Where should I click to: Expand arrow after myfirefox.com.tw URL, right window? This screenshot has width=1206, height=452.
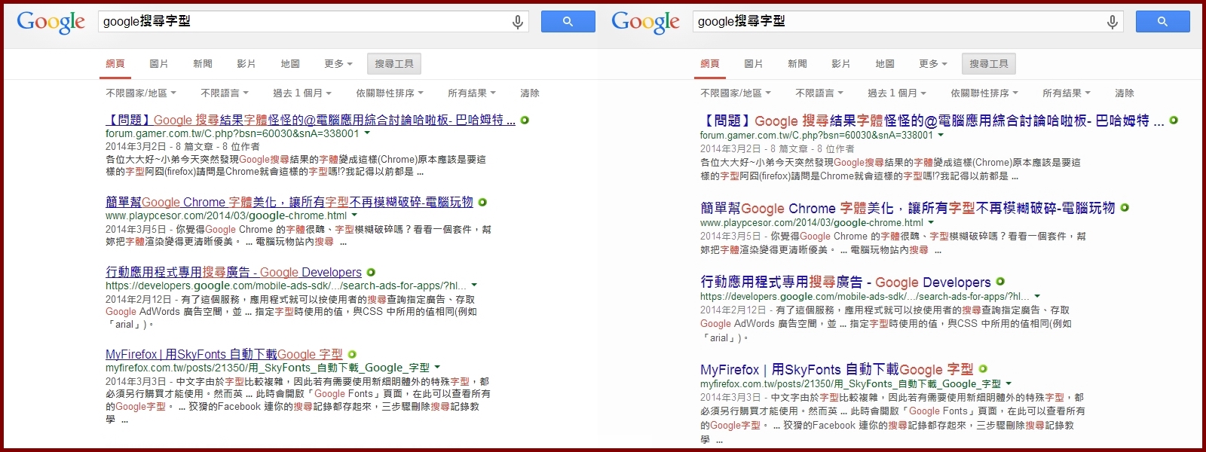pyautogui.click(x=1009, y=384)
